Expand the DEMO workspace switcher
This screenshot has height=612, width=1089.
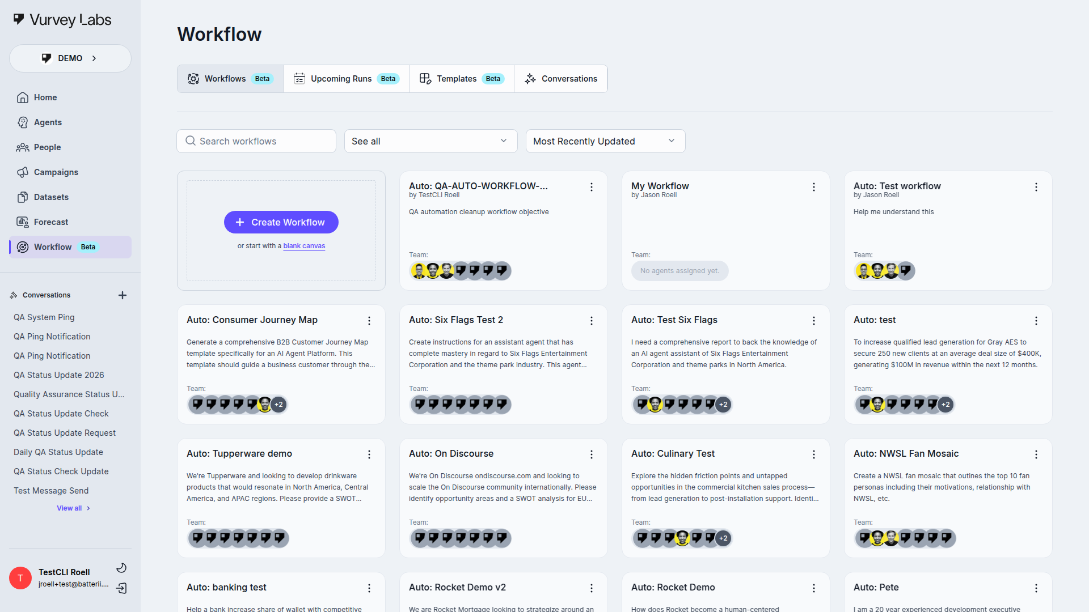pos(70,58)
